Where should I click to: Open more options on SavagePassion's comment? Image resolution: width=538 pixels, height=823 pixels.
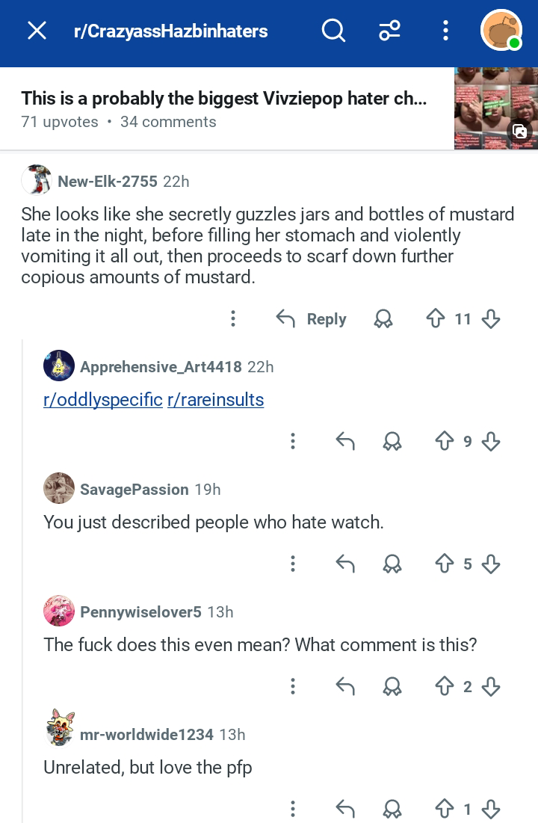tap(293, 564)
